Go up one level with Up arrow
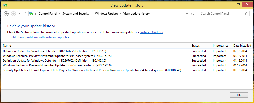The image size is (254, 103). click(25, 14)
